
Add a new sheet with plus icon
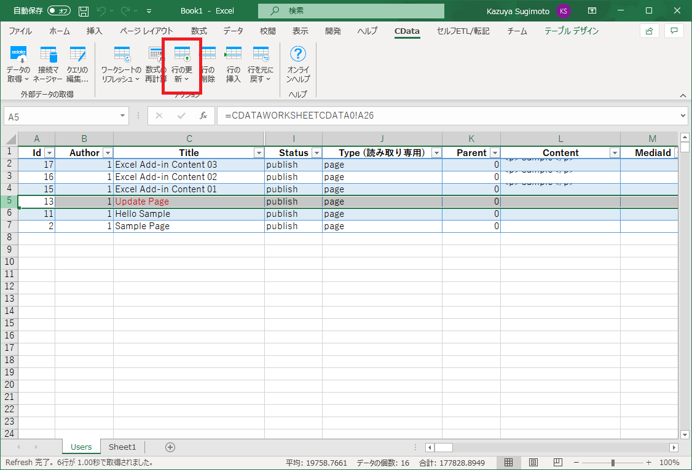click(170, 447)
